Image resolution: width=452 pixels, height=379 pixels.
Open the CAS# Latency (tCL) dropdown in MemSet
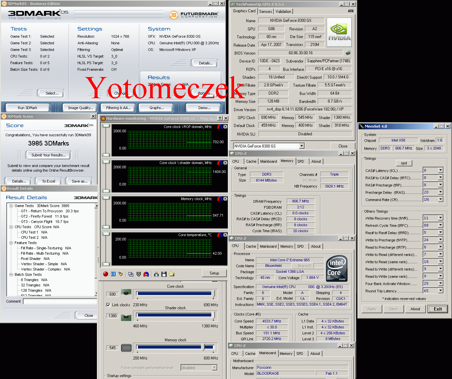click(x=440, y=170)
